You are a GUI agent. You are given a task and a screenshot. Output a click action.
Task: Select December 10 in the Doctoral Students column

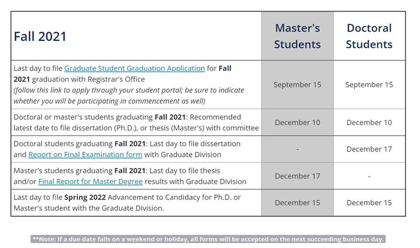369,123
